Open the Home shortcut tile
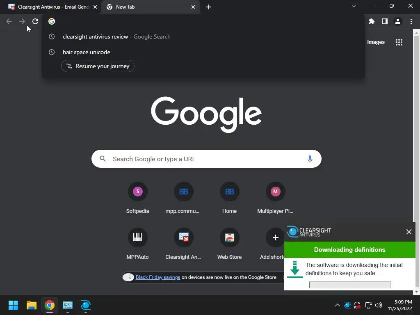The height and width of the screenshot is (315, 420). [230, 198]
